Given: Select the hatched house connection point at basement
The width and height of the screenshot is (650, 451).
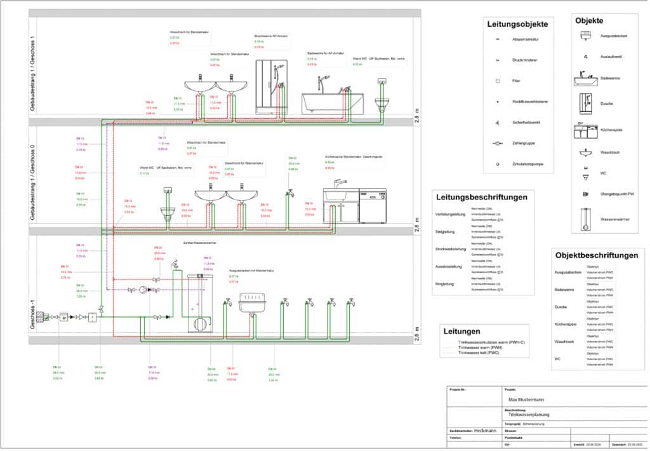Looking at the screenshot, I should coord(40,317).
